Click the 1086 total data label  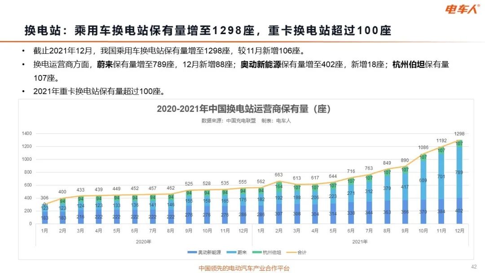coord(423,147)
